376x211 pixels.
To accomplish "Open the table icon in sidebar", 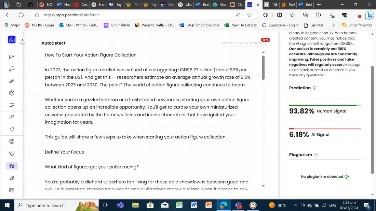I will (x=12, y=190).
